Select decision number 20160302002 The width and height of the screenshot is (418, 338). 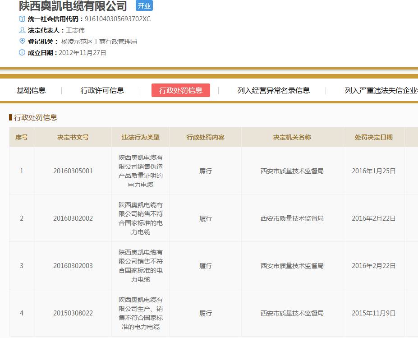[x=73, y=218]
